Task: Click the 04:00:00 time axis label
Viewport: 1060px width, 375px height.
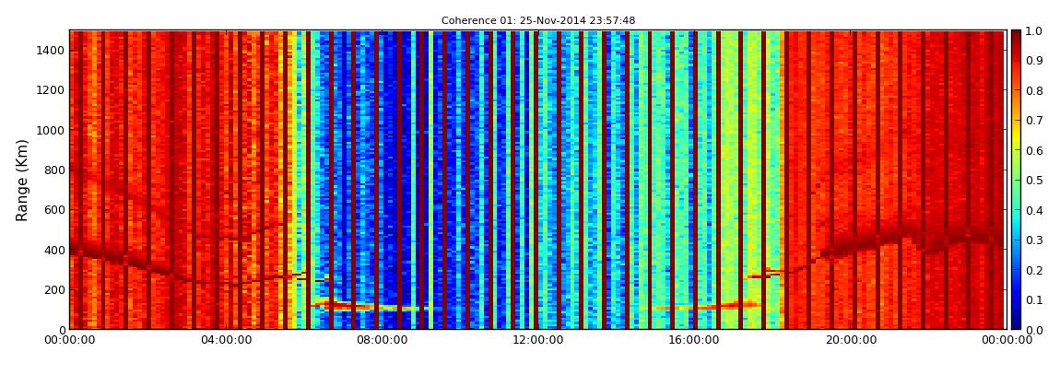Action: coord(226,340)
